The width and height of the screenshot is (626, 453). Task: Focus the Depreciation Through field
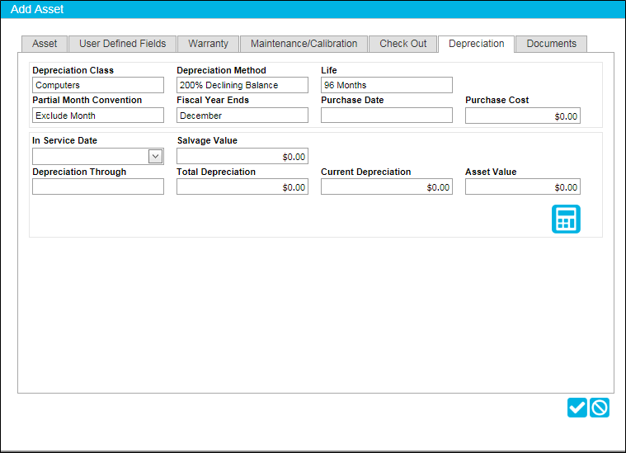98,186
